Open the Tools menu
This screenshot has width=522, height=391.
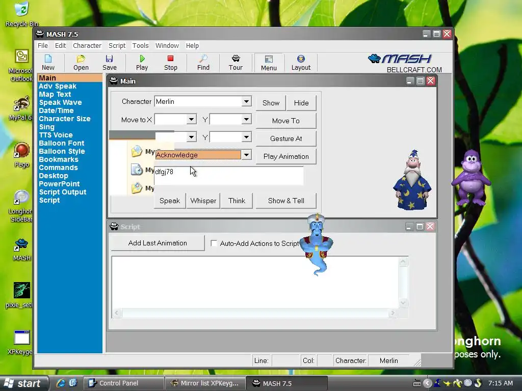[140, 45]
